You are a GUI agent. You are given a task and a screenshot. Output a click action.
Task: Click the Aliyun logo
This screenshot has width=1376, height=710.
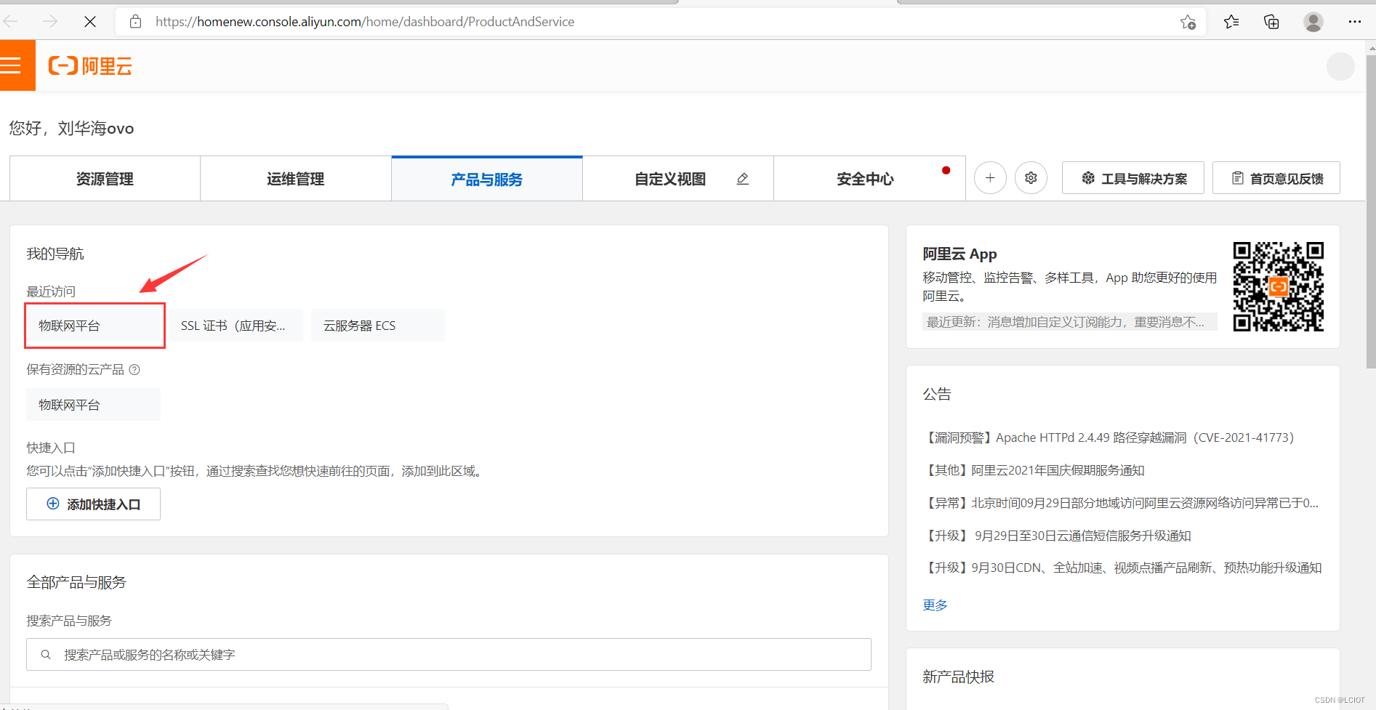click(x=90, y=66)
